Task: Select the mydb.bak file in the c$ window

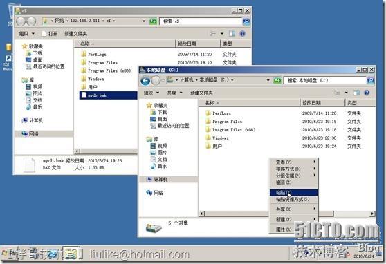Action: tap(108, 95)
